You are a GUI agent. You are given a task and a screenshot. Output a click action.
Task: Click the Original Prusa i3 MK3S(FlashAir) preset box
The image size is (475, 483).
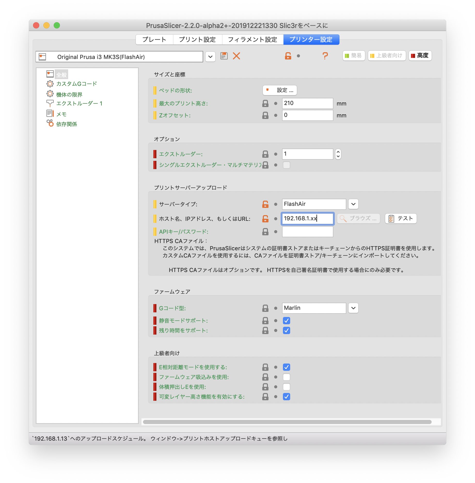(x=119, y=57)
